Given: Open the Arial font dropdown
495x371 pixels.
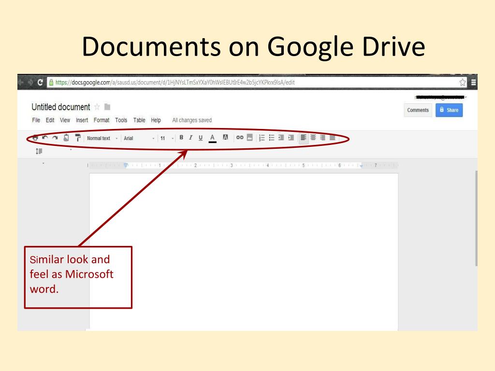Looking at the screenshot, I should (139, 138).
